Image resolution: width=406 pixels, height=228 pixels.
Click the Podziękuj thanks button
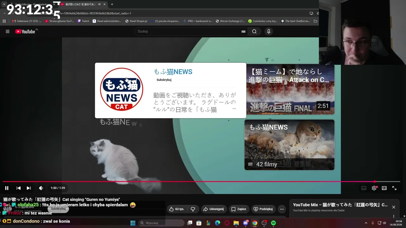tap(263, 209)
